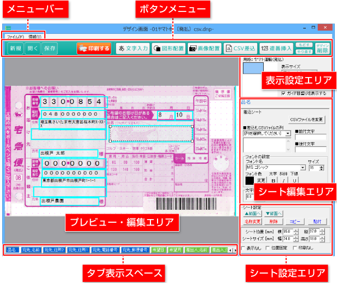Select the 差出人_名前 sheet tab

(x=196, y=250)
